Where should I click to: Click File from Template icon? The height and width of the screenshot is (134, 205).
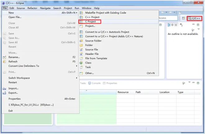point(81,58)
